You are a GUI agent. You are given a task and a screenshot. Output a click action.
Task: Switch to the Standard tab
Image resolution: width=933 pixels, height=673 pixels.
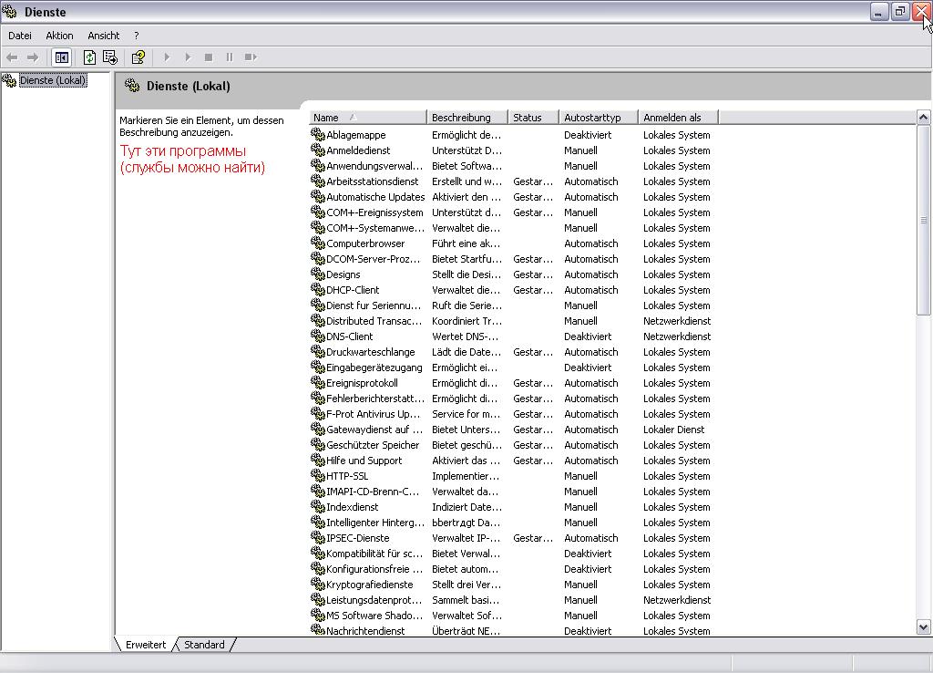(x=204, y=645)
